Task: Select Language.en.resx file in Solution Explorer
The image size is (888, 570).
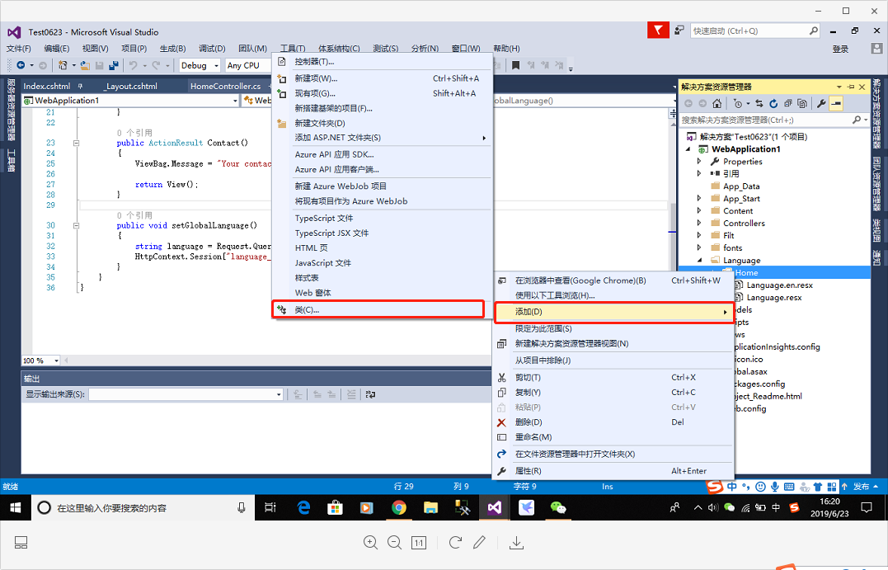Action: click(779, 285)
